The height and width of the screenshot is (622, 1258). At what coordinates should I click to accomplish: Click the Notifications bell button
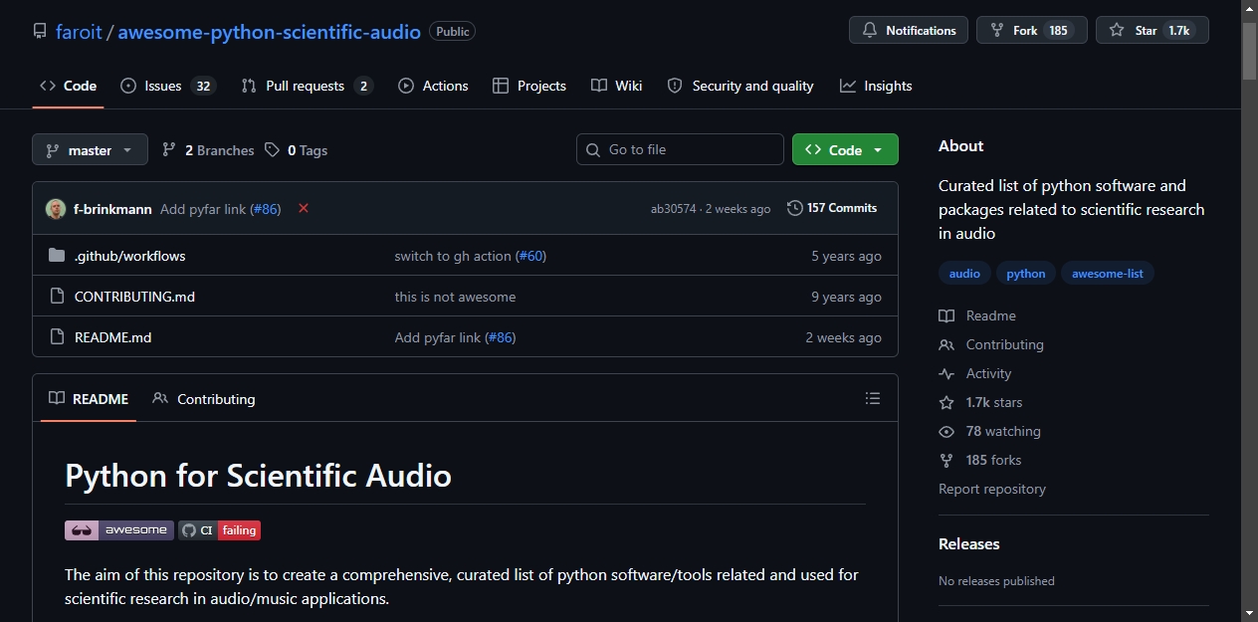pyautogui.click(x=909, y=31)
